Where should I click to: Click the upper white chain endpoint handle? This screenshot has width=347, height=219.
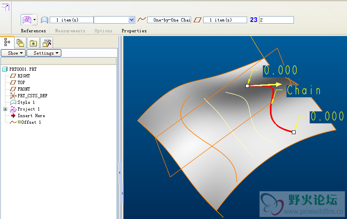(x=247, y=86)
